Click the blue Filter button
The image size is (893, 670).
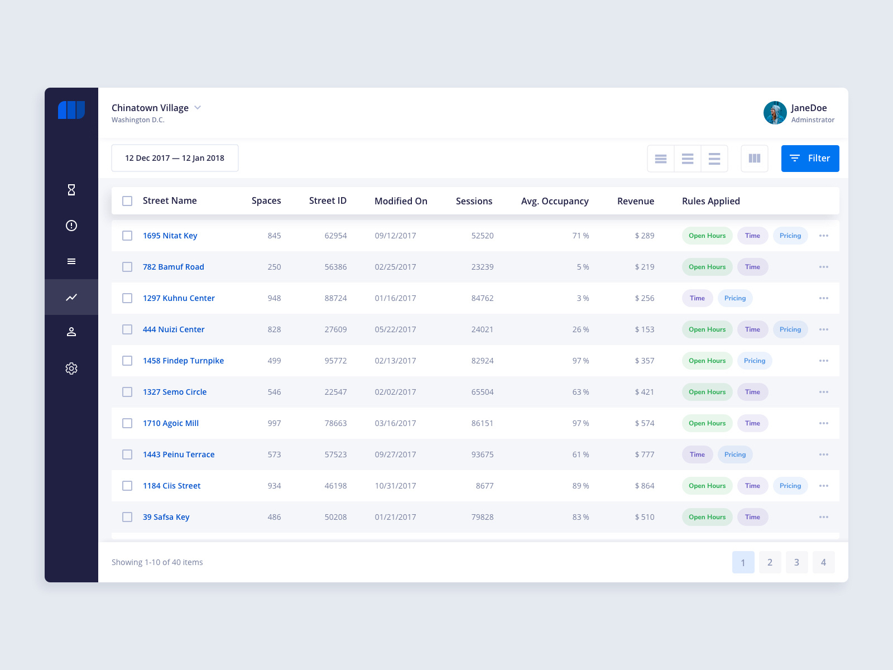pyautogui.click(x=810, y=159)
